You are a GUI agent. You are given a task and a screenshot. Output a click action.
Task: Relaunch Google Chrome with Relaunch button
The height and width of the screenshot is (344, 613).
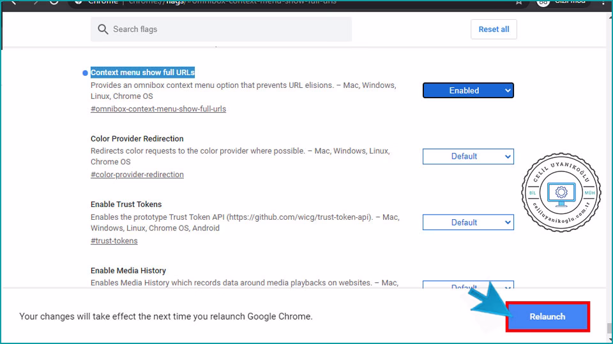[x=547, y=317]
